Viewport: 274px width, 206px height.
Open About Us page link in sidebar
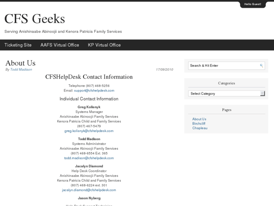[x=199, y=119]
